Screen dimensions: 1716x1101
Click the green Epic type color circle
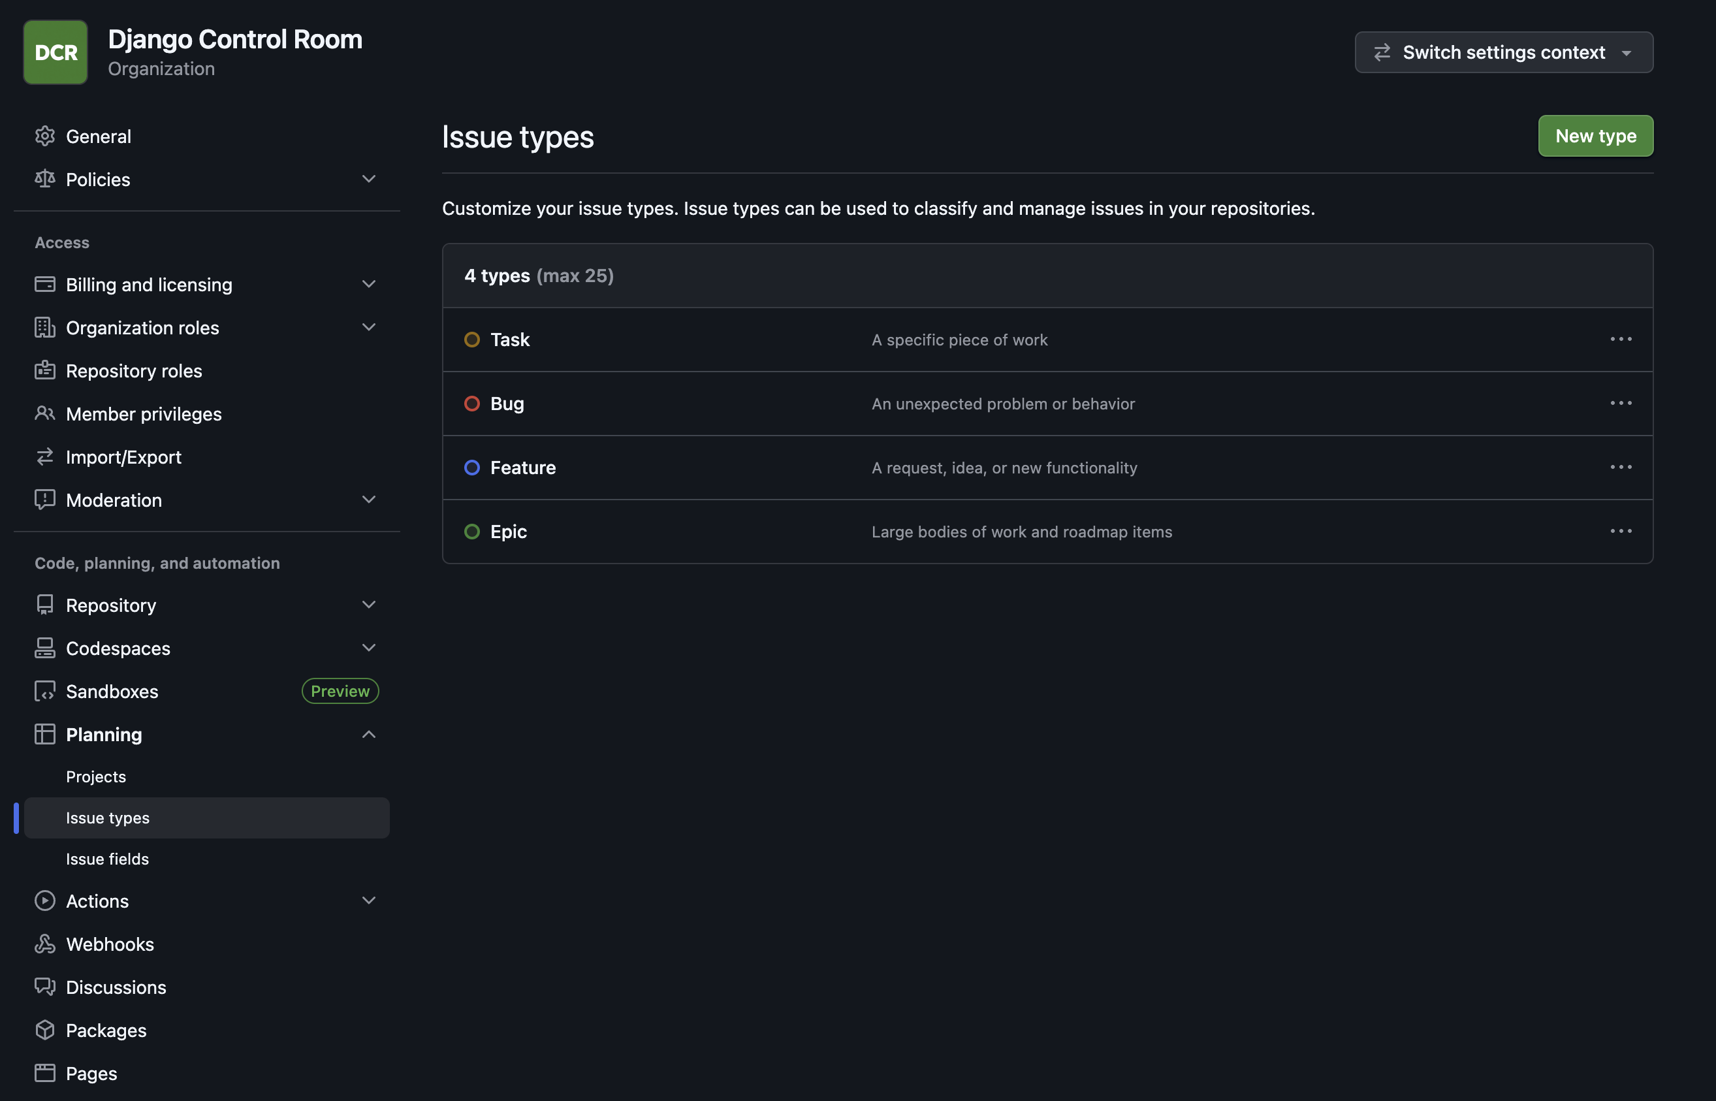pyautogui.click(x=471, y=532)
